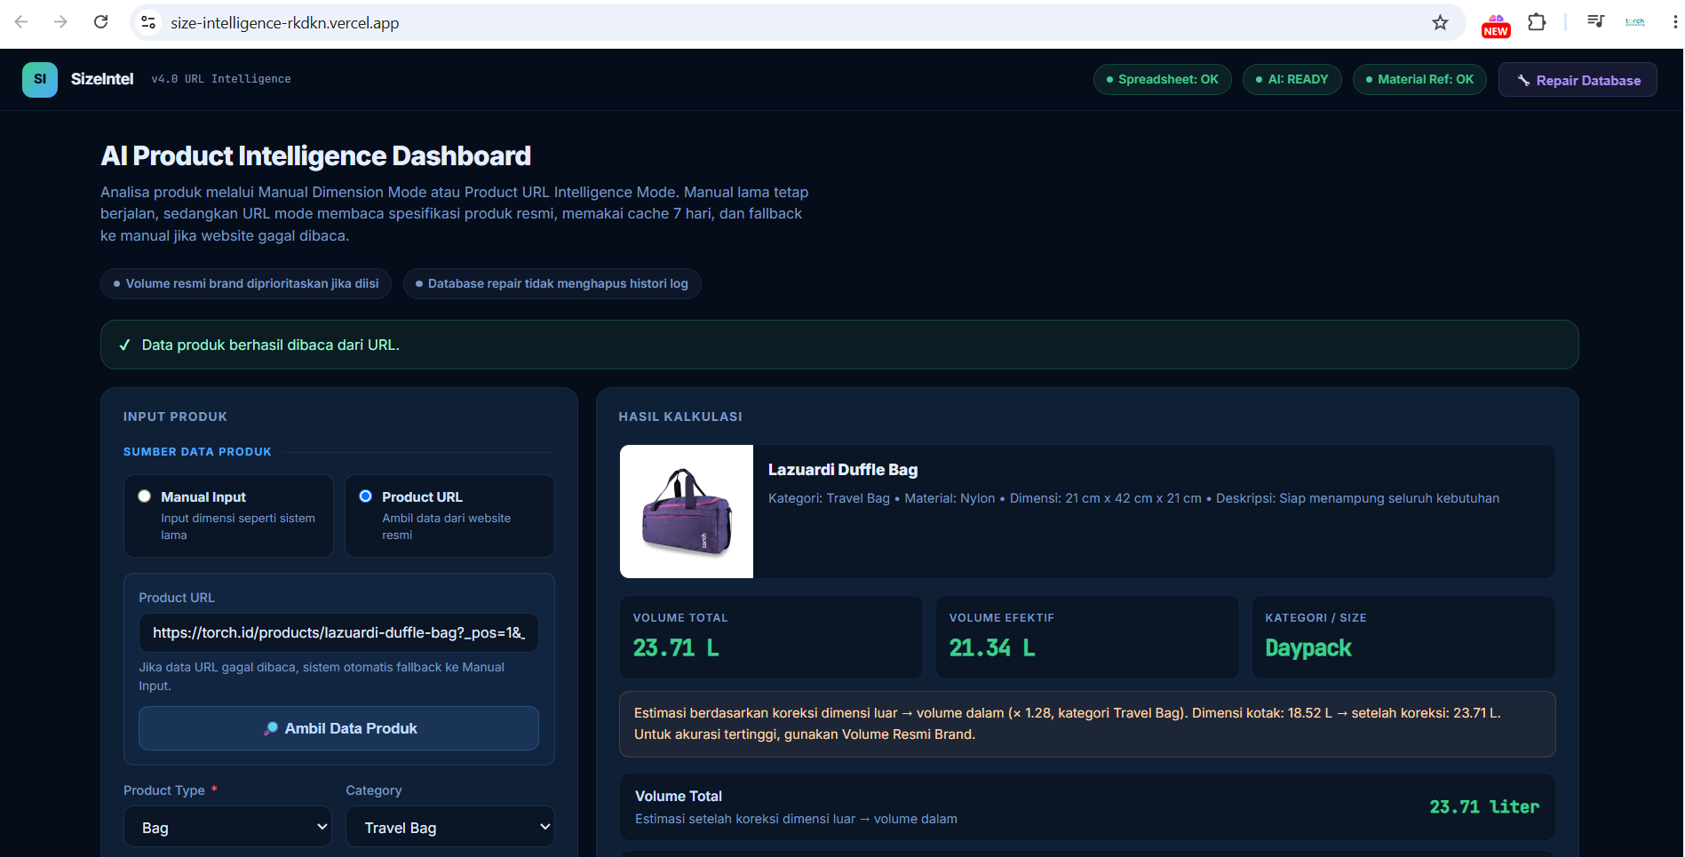Click the browser back arrow
Image resolution: width=1685 pixels, height=857 pixels.
click(x=21, y=22)
